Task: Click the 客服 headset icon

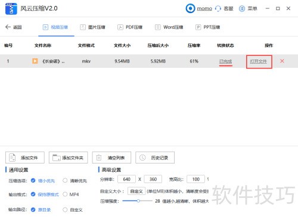Action: 218,8
